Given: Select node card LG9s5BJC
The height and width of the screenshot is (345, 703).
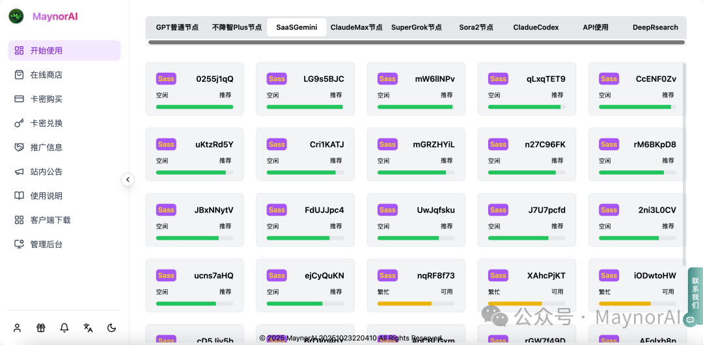Looking at the screenshot, I should point(305,88).
